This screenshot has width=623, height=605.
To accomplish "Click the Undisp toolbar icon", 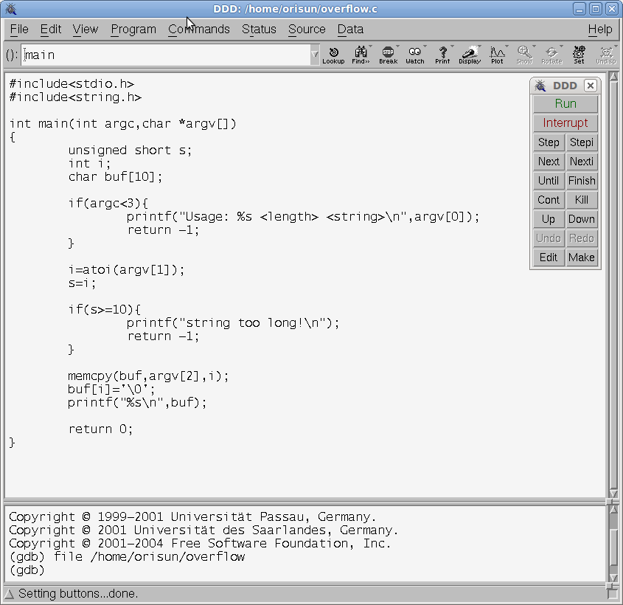I will 606,55.
